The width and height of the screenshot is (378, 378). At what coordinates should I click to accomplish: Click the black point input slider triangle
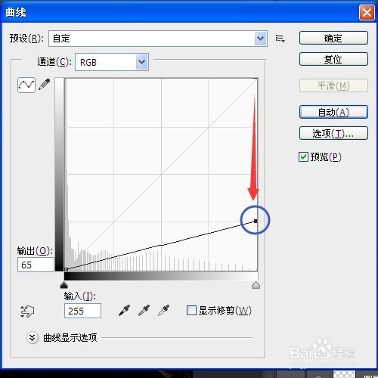(x=64, y=285)
